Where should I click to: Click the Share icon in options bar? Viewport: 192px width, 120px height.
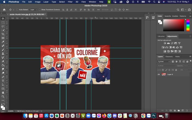[x=189, y=10]
